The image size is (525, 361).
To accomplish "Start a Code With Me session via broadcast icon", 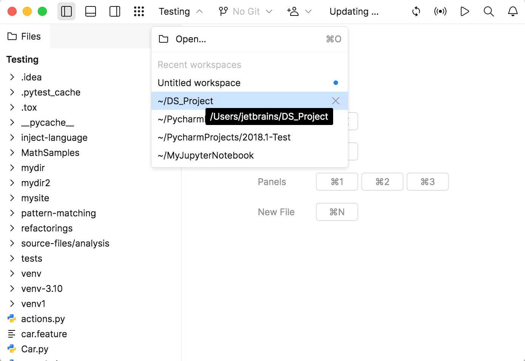I will click(440, 11).
